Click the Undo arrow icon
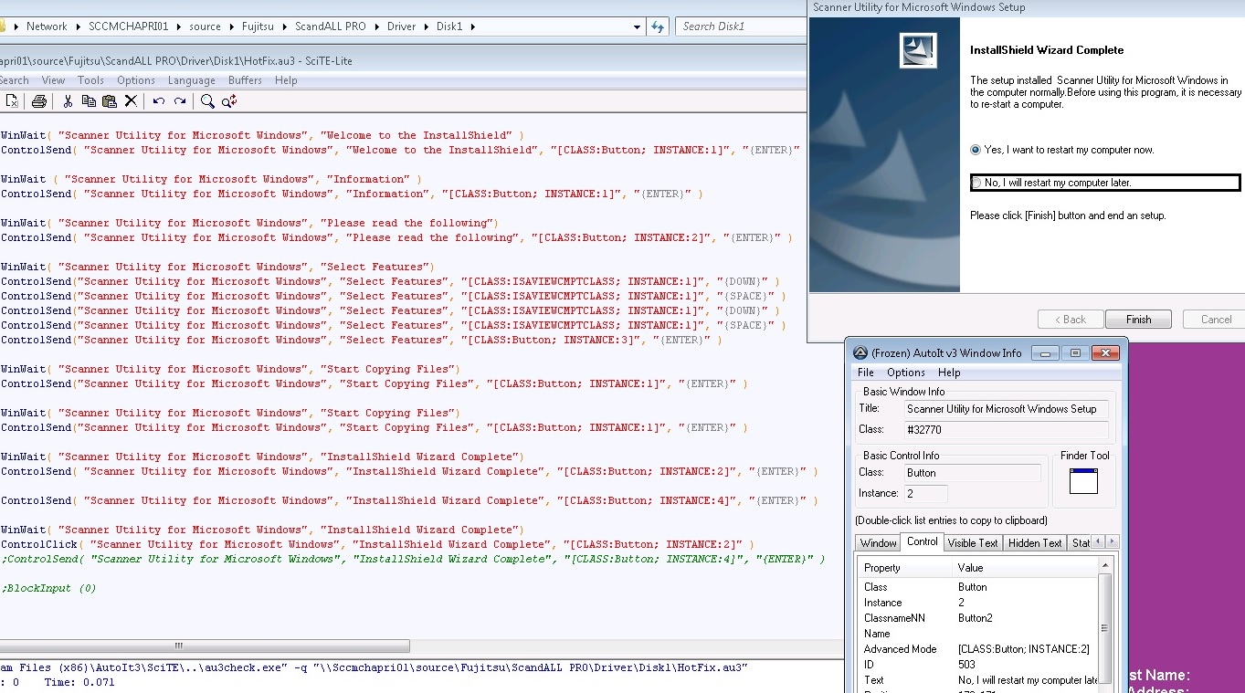The height and width of the screenshot is (693, 1245). click(x=159, y=101)
